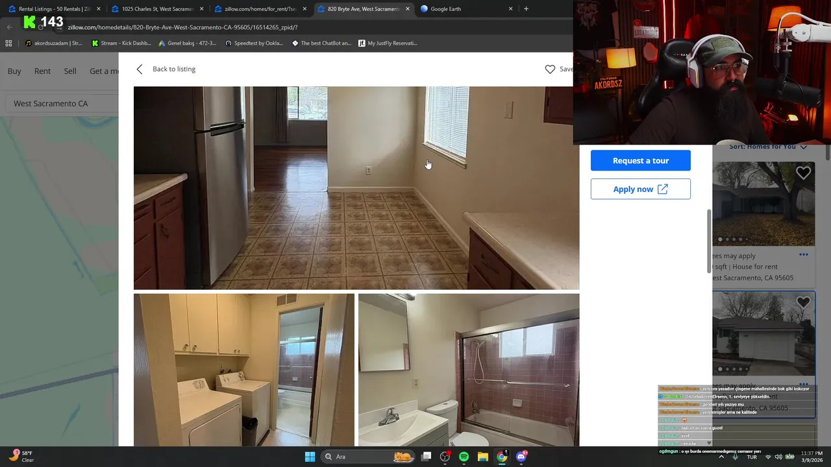Open the Apply now external link icon
Screen dimensions: 831x467
(x=662, y=189)
